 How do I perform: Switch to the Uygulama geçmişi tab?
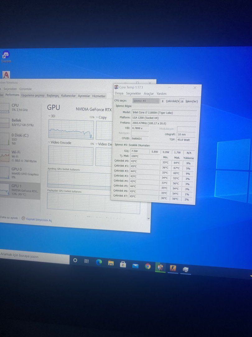point(33,95)
